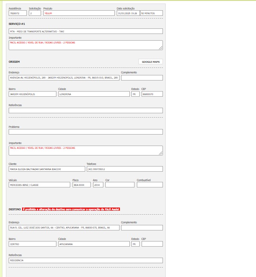Click the SERVIÇO #1 heading
Viewport: 256px width, 277px height.
[x=17, y=24]
